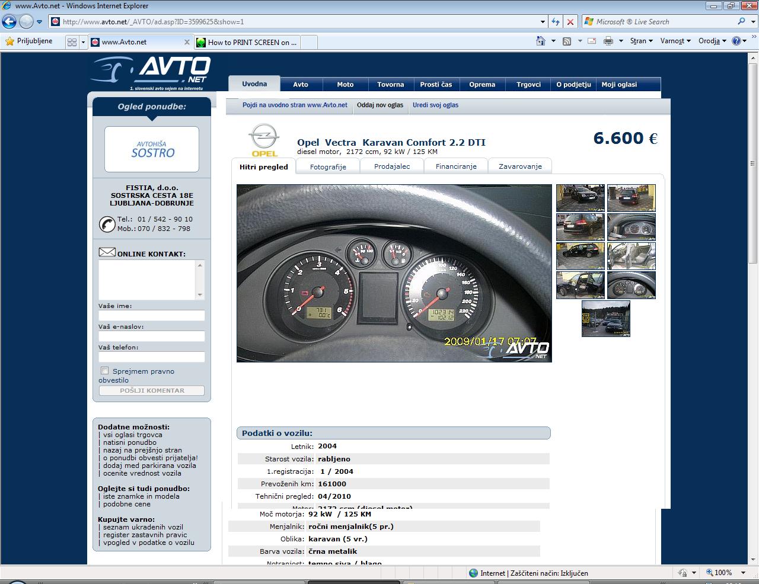The image size is (759, 584).
Task: Open the Varnost dropdown menu
Action: click(x=675, y=41)
